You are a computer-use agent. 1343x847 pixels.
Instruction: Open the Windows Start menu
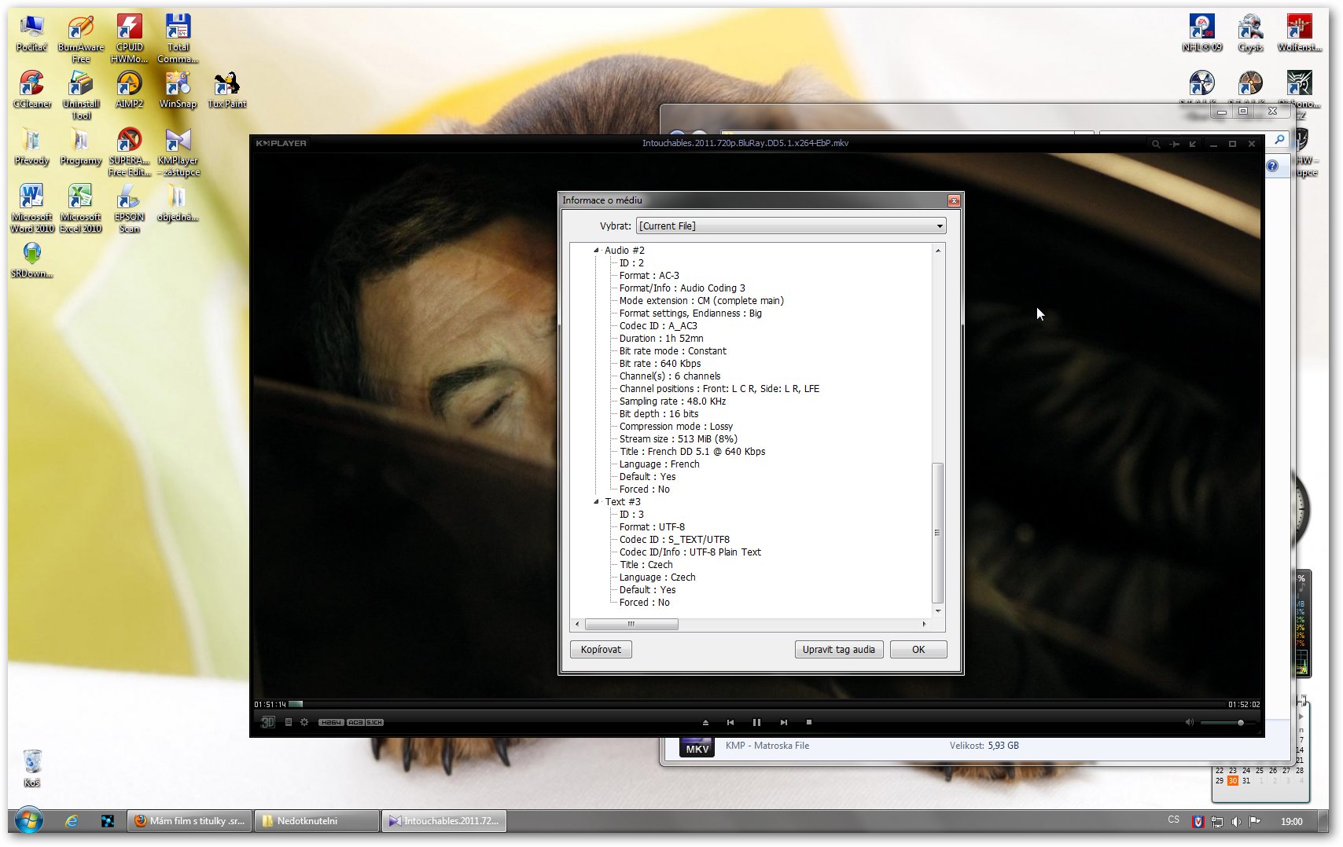click(29, 821)
